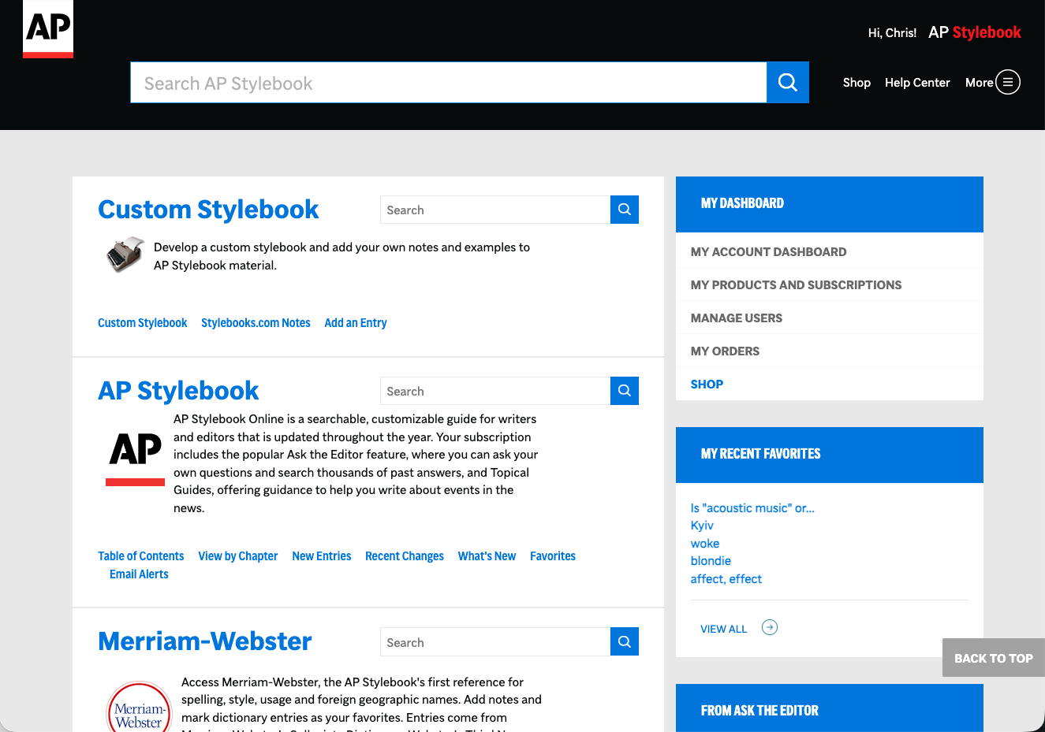The image size is (1045, 732).
Task: Select My Account Dashboard in sidebar
Action: (768, 252)
